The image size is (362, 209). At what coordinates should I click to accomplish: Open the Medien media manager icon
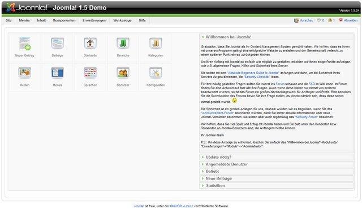[x=25, y=77]
